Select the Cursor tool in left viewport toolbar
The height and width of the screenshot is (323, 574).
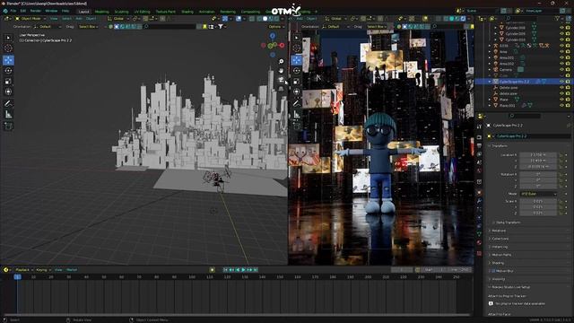pos(8,48)
